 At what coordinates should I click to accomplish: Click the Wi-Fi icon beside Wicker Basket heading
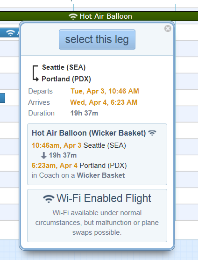click(152, 133)
